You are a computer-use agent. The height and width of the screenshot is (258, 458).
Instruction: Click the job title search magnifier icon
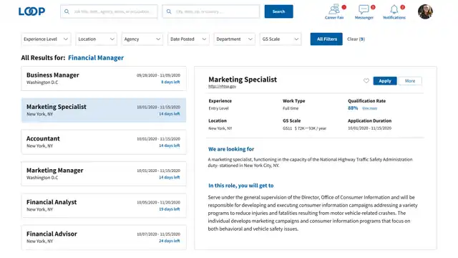(67, 11)
